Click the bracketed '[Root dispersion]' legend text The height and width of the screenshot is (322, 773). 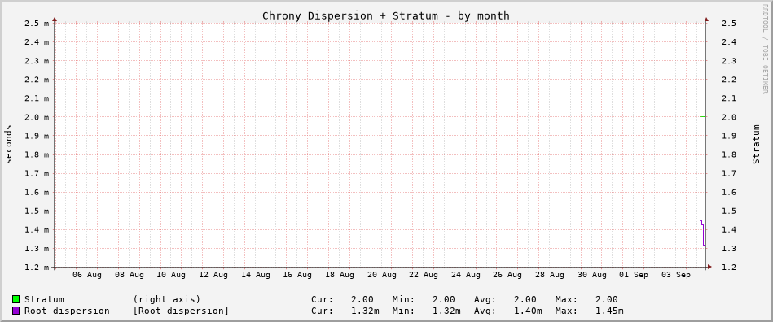[181, 311]
